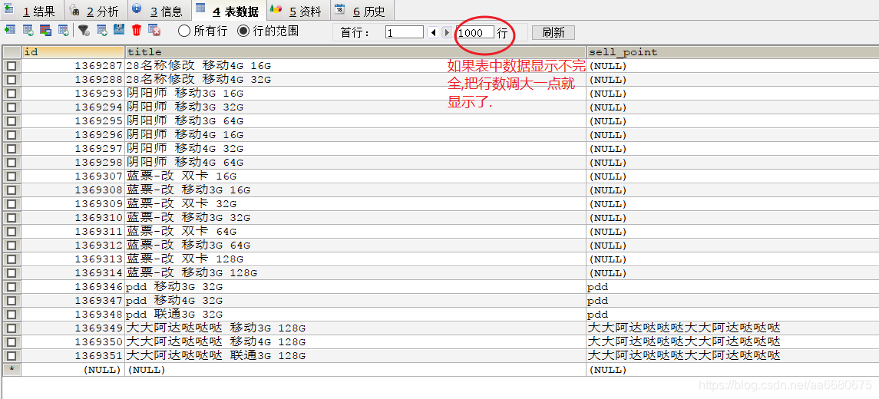Check the checkbox for row 1369296
The image size is (879, 399).
[x=12, y=135]
